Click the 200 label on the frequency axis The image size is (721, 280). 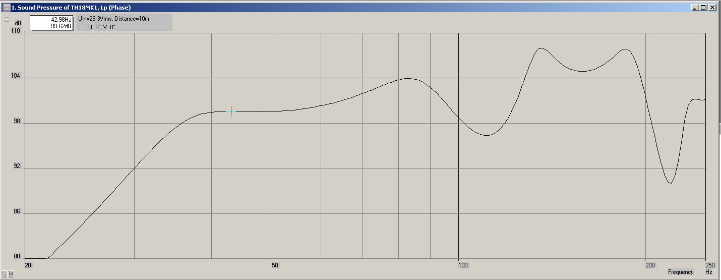coord(650,265)
